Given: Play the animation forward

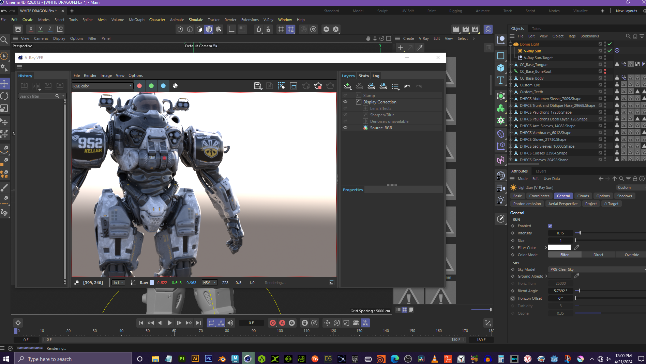Looking at the screenshot, I should coord(169,323).
